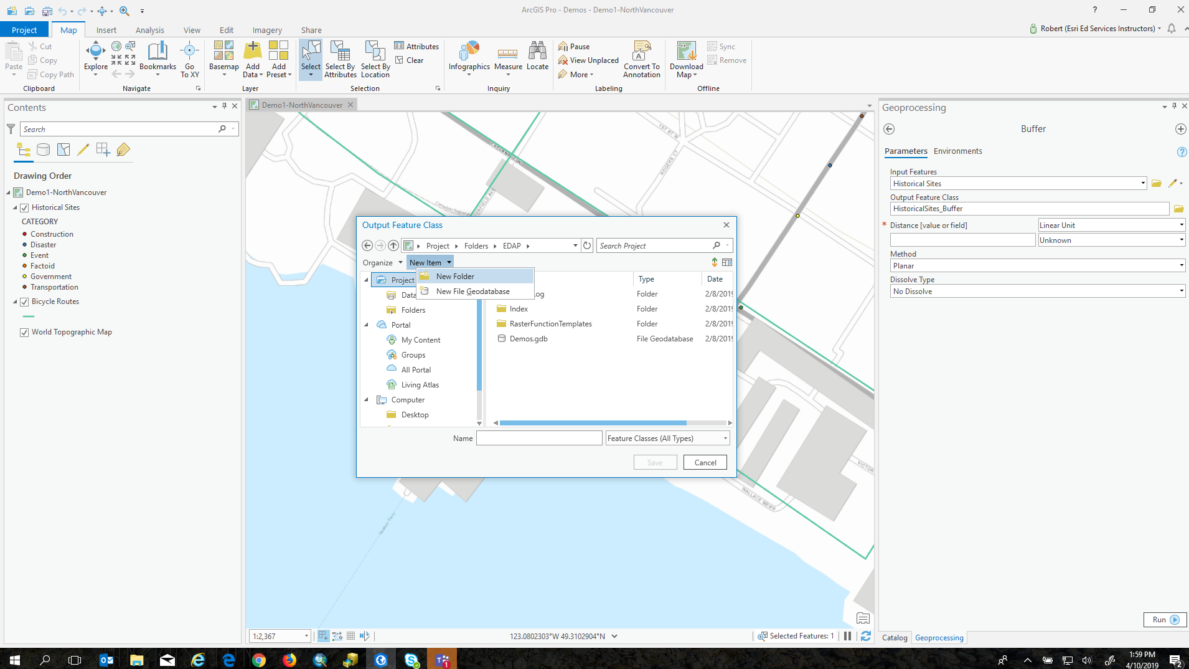1189x669 pixels.
Task: Click refresh button in Output dialog
Action: pyautogui.click(x=587, y=245)
